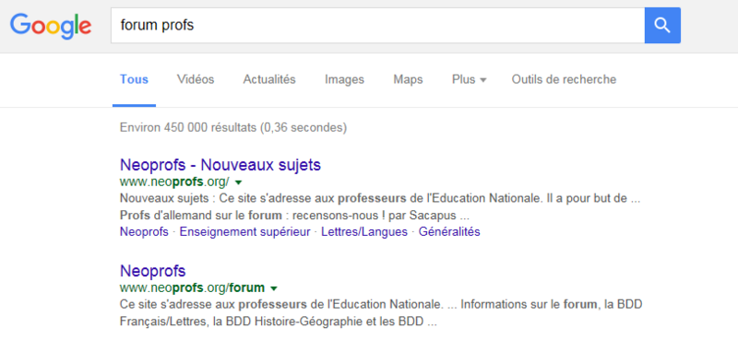Open the Lettres/Langues sitelink
Viewport: 738px width, 340px height.
tap(364, 232)
